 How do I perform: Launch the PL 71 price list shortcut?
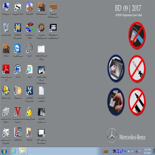[18, 71]
